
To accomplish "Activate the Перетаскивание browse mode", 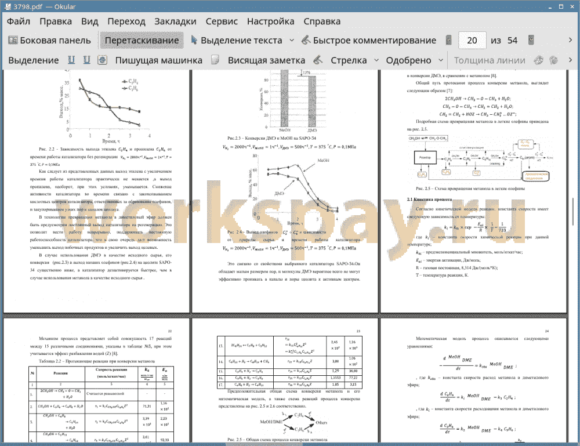I will click(x=142, y=41).
